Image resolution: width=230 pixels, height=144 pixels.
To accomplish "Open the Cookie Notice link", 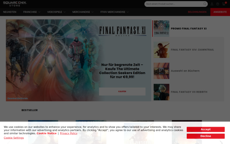I will click(x=46, y=133).
